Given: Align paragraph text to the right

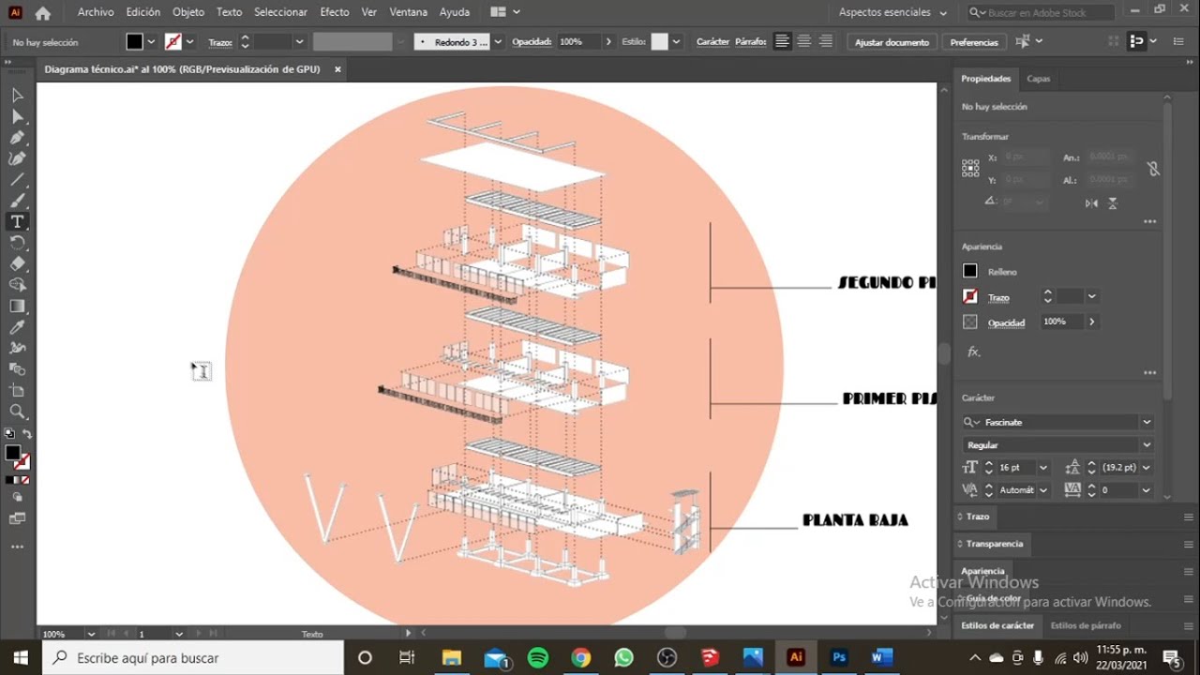Looking at the screenshot, I should point(826,41).
